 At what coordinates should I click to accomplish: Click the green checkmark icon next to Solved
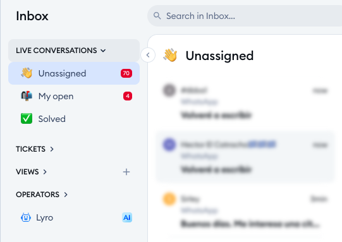(x=27, y=119)
